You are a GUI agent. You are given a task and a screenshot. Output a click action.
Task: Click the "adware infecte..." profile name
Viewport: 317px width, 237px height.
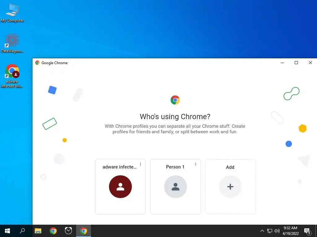[x=119, y=167]
